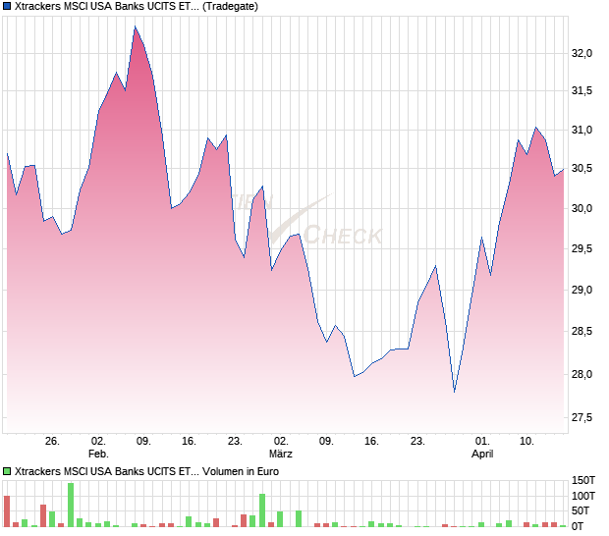Click the '28,5' price axis label
This screenshot has width=609, height=536.
(x=581, y=331)
